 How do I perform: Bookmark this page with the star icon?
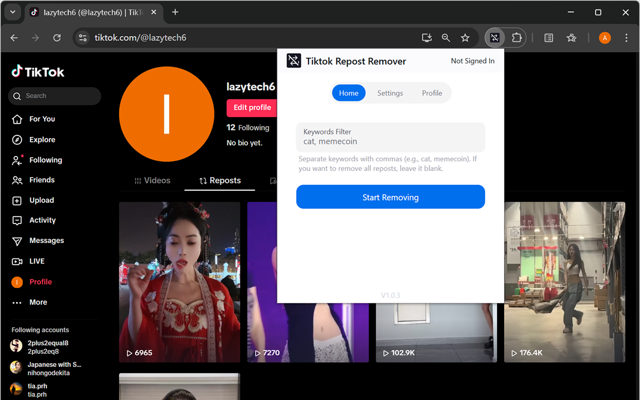coord(465,37)
